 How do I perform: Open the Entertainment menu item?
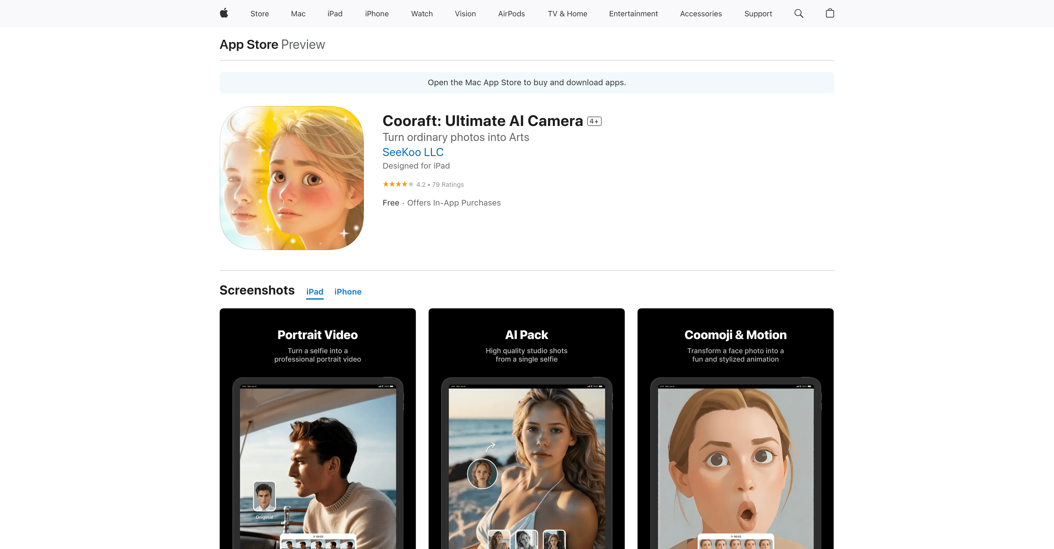click(x=633, y=13)
